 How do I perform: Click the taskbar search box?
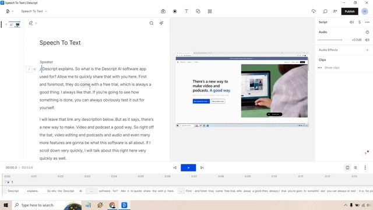[x=47, y=205]
